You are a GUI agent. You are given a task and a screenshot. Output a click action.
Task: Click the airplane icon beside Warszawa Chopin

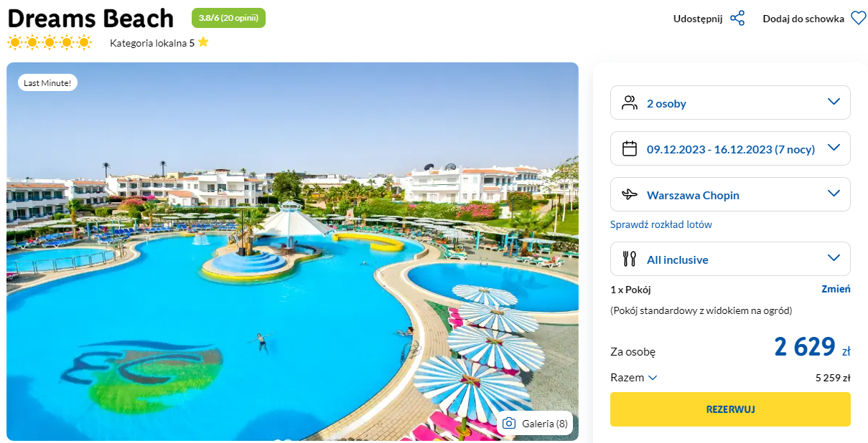click(x=630, y=194)
